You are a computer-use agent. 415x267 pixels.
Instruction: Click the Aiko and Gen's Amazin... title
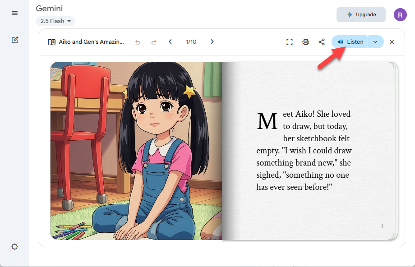91,42
